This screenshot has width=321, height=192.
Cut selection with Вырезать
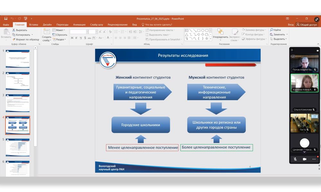20,30
